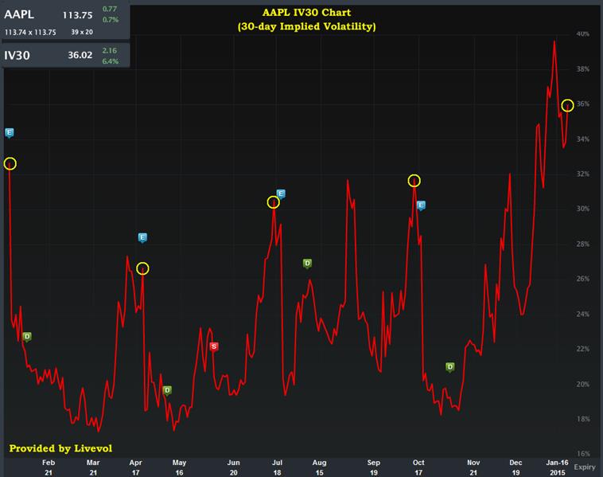Click the Jun 20 expiry date label

[233, 467]
